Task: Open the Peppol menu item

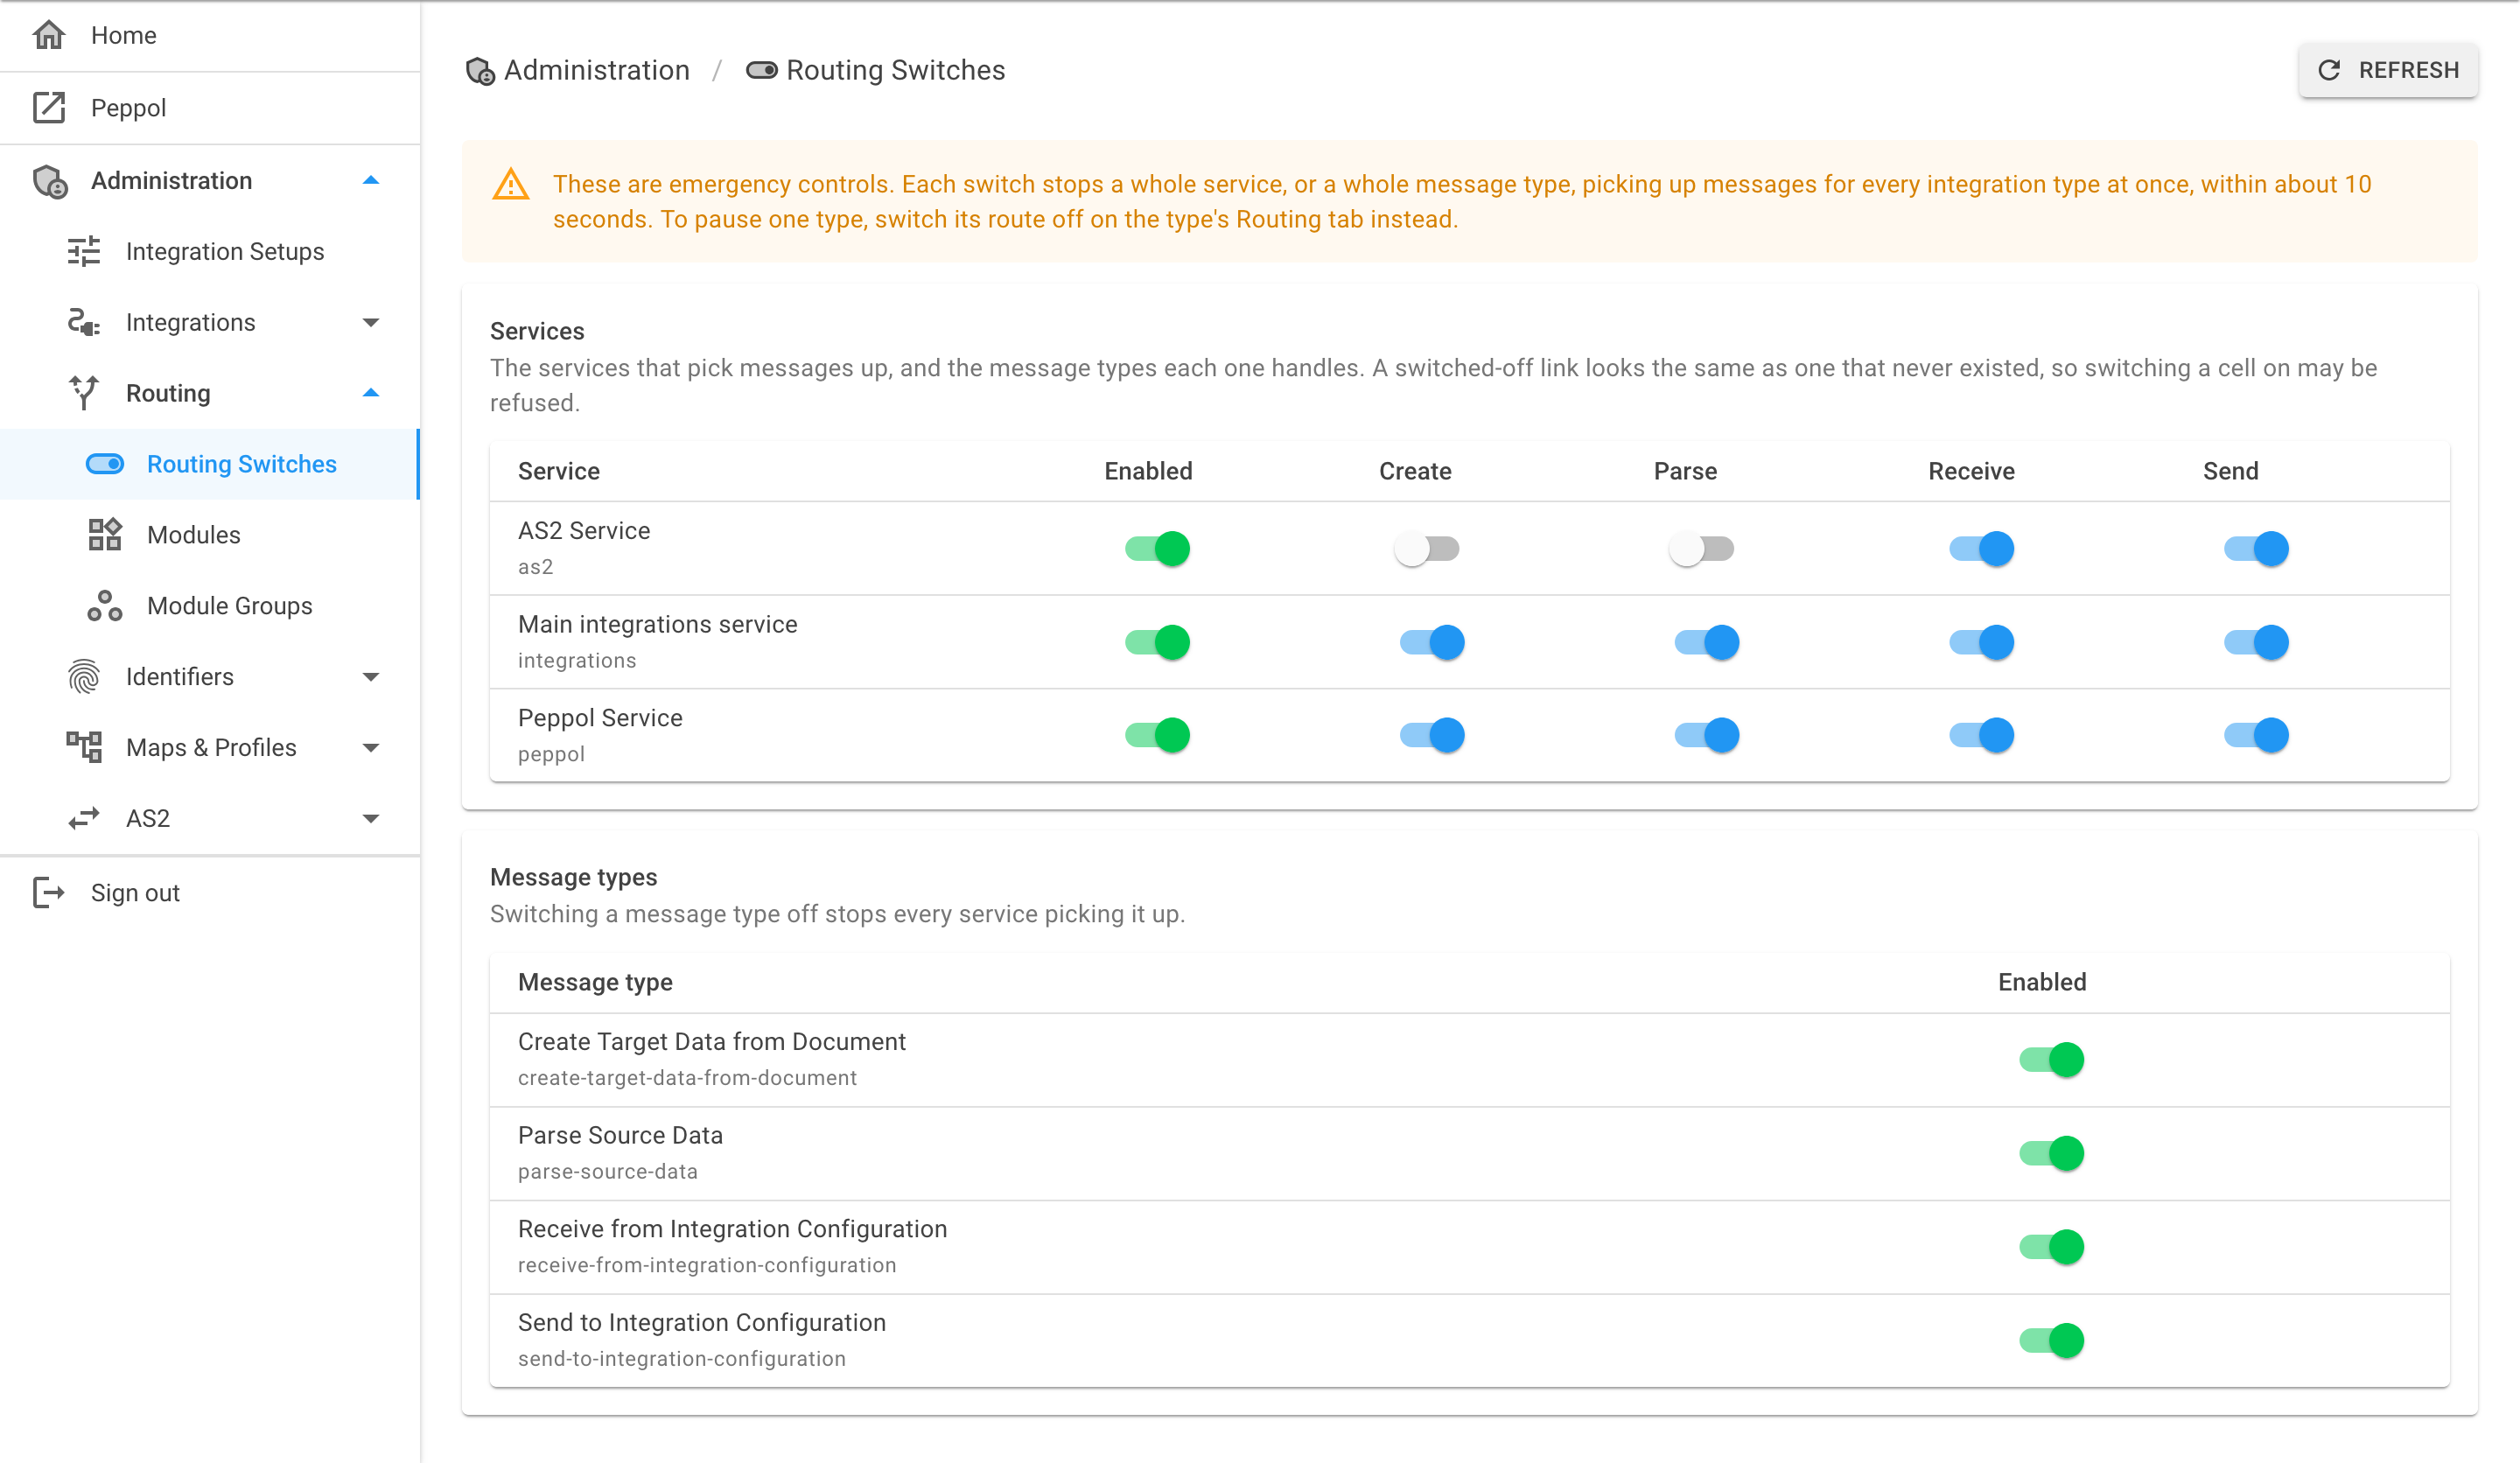Action: point(210,108)
